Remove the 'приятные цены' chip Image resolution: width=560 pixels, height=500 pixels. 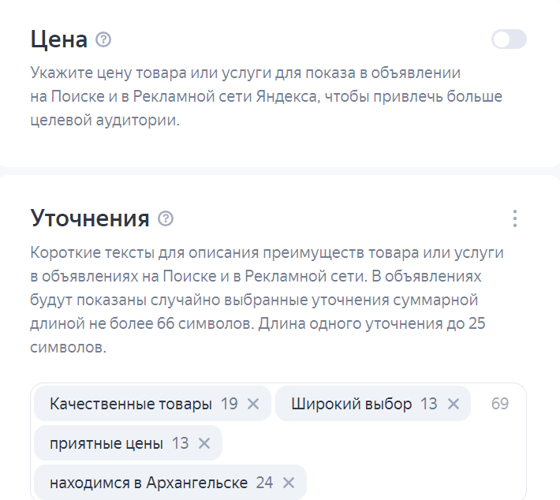pyautogui.click(x=204, y=443)
